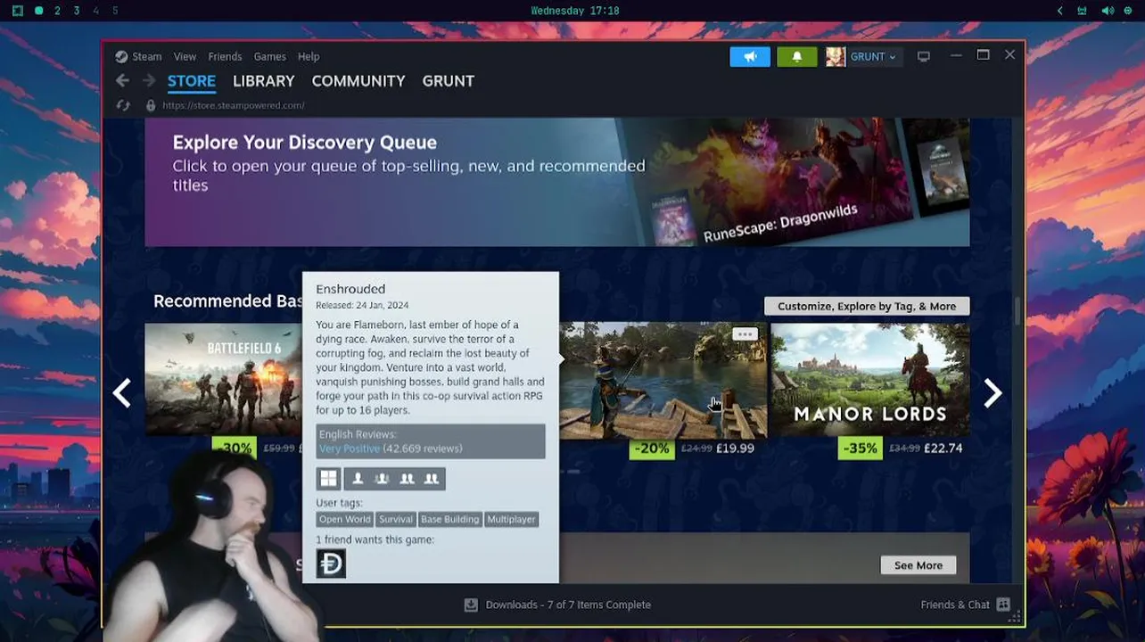Click the Enshrouded title in the popup
The image size is (1145, 642).
click(x=350, y=289)
